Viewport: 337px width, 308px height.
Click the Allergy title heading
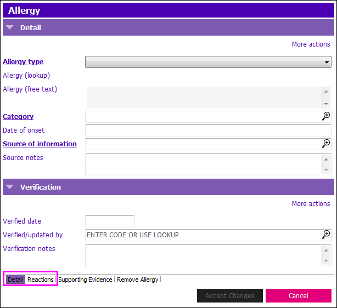(x=24, y=10)
